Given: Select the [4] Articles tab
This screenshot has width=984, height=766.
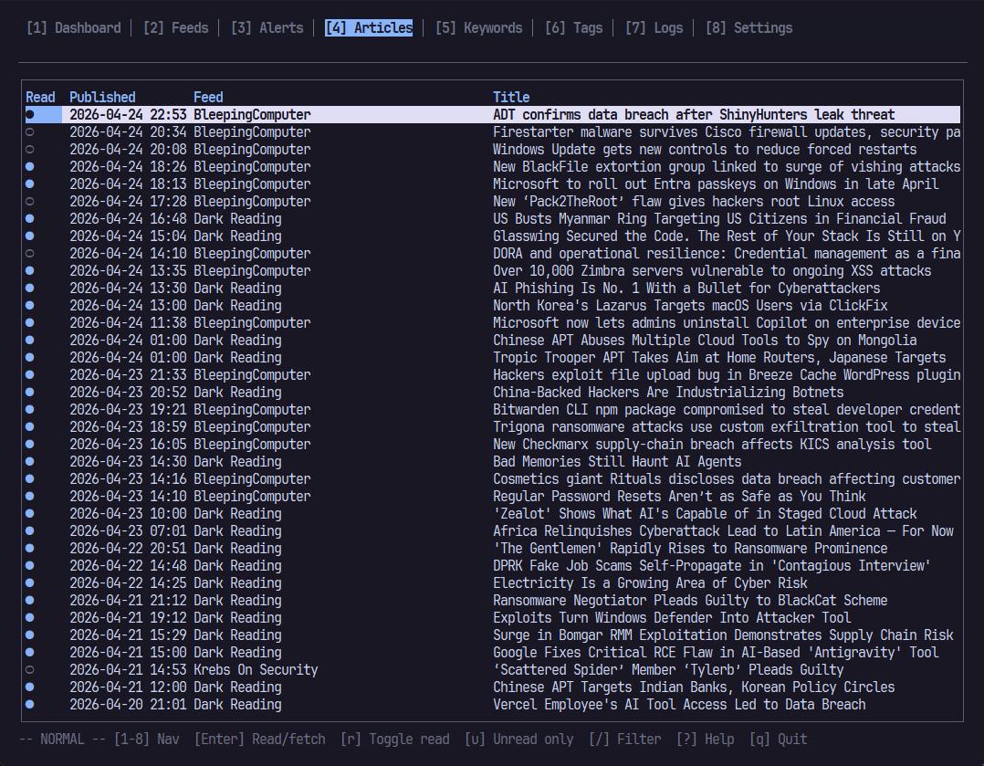Looking at the screenshot, I should click(x=369, y=28).
